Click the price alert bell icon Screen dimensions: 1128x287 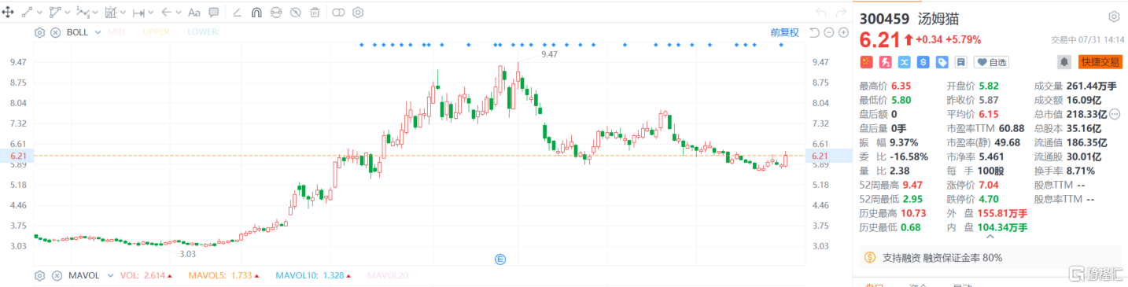point(1064,61)
